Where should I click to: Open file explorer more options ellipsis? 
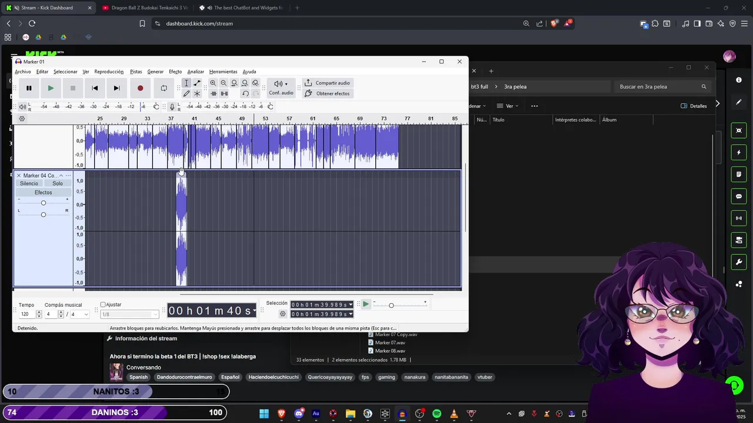pos(534,106)
